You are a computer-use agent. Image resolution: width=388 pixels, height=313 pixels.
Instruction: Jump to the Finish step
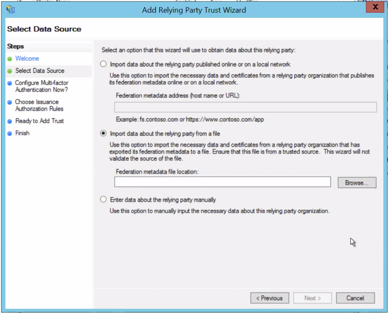[22, 133]
